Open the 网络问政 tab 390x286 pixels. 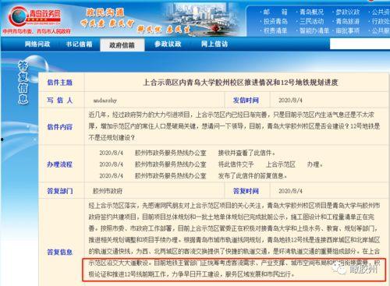37,44
